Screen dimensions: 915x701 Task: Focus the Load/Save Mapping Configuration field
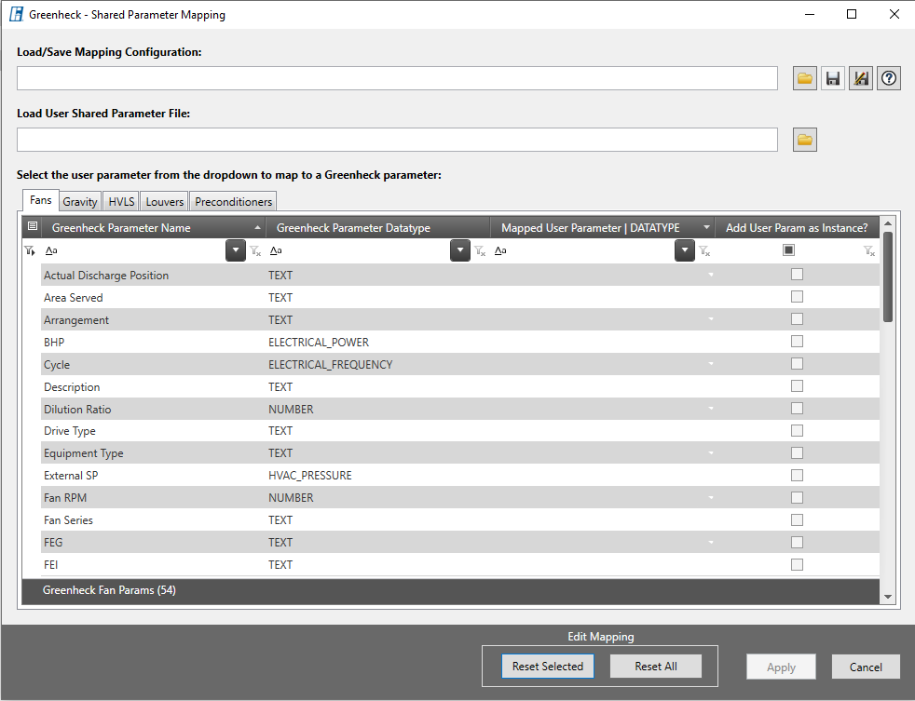[397, 78]
